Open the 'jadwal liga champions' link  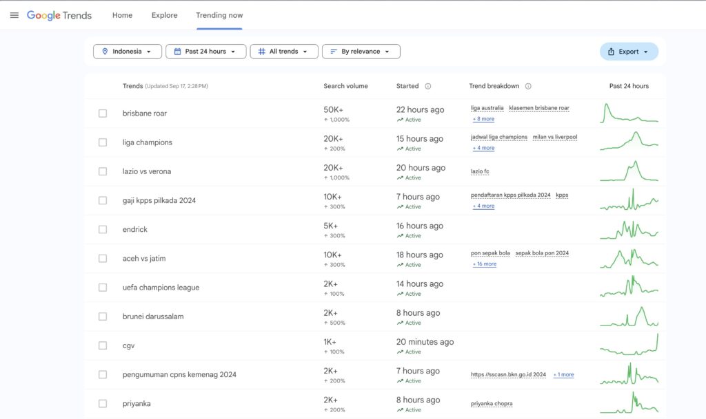coord(499,137)
